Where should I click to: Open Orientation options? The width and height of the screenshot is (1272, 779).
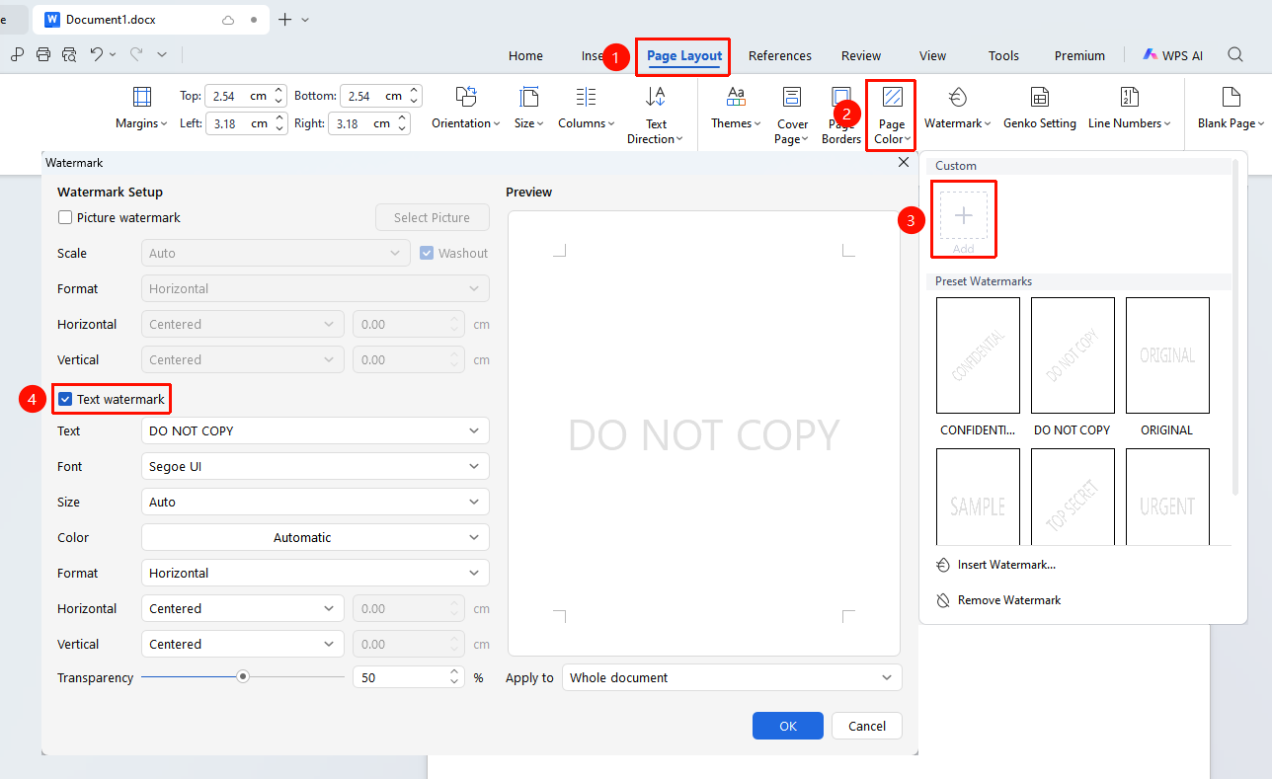[466, 109]
